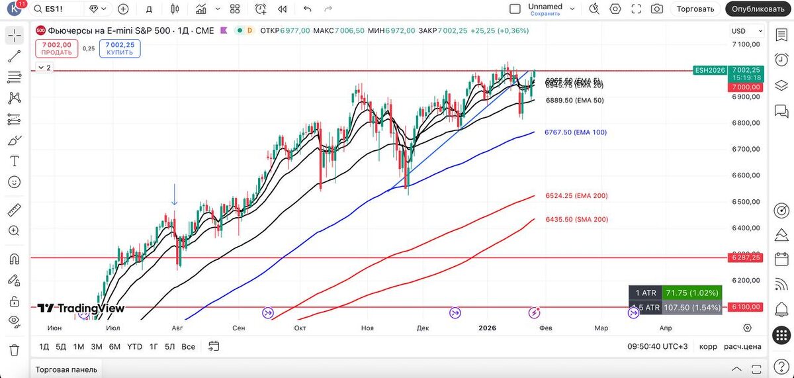Screen dimensions: 794x378
Task: Select the Все date range
Action: [189, 346]
